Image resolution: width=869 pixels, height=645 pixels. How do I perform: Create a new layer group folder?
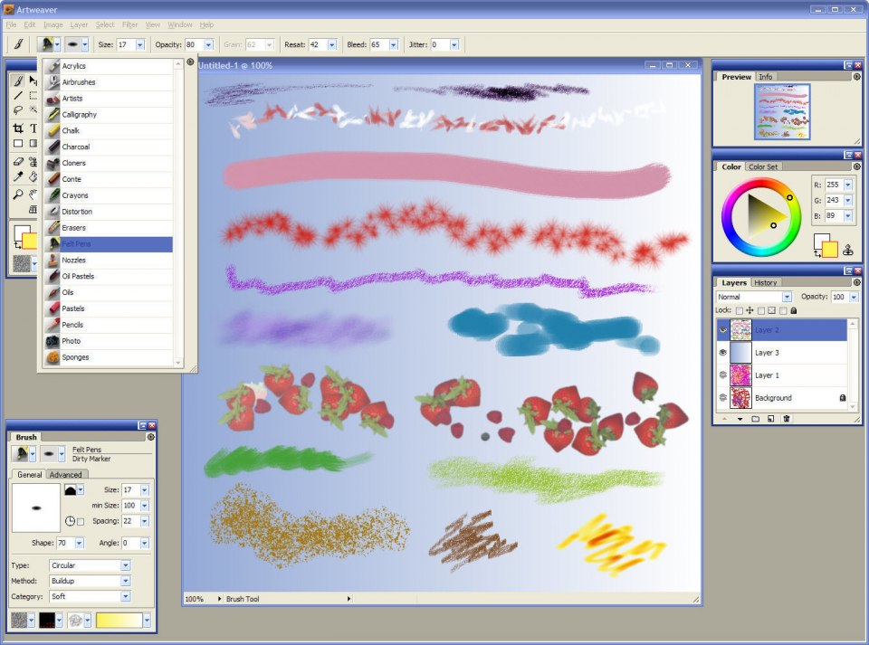755,419
